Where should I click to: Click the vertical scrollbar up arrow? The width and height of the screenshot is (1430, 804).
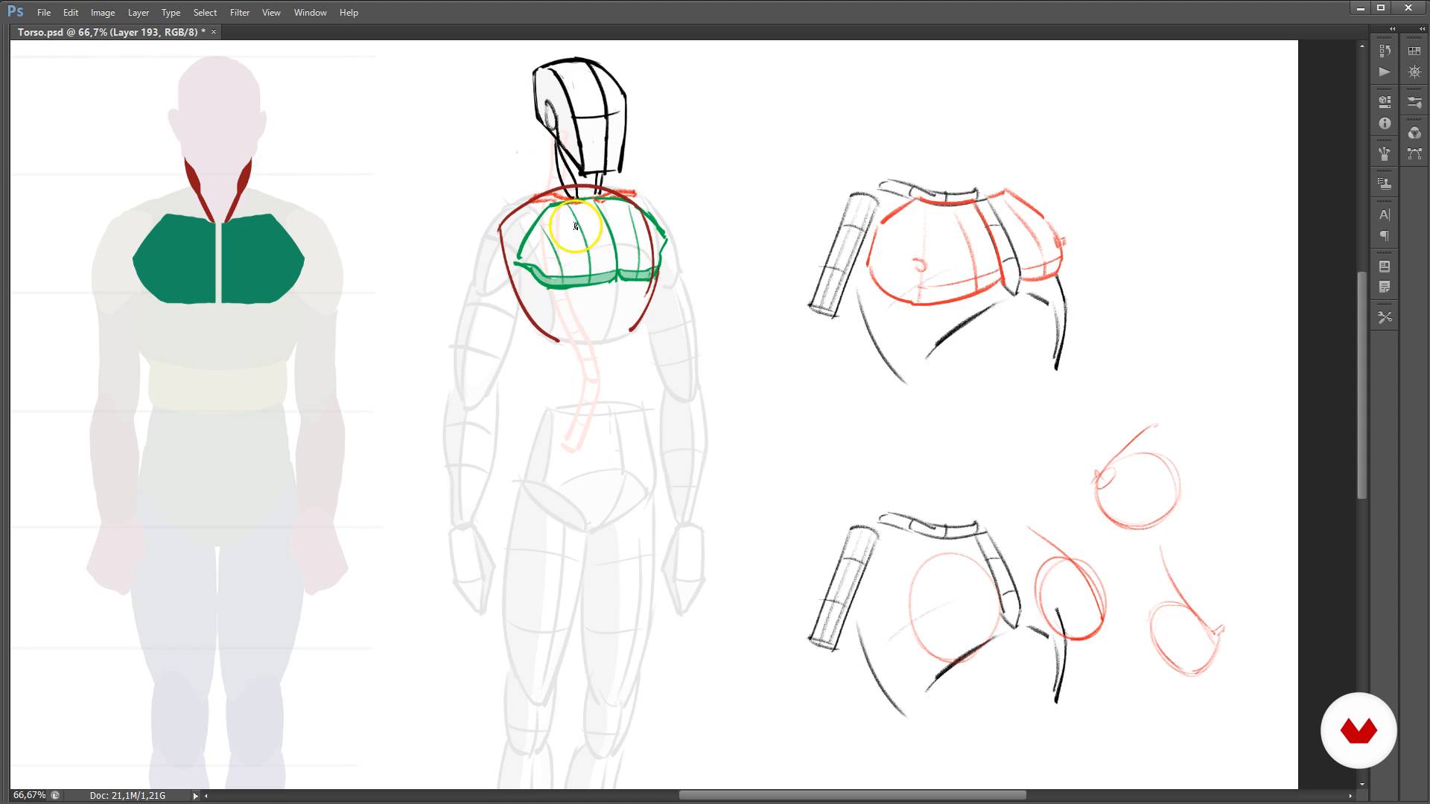click(1361, 46)
